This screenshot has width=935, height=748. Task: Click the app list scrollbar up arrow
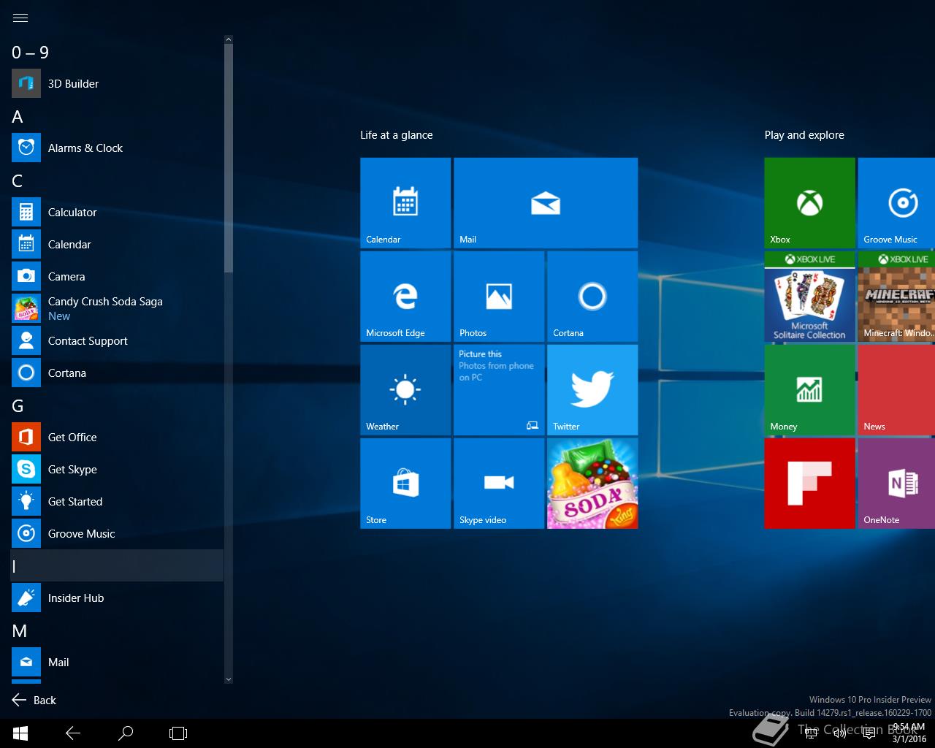tap(229, 39)
